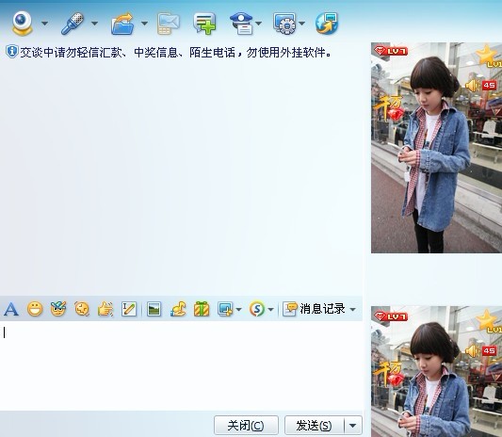Click the blue shield info icon
502x437 pixels.
coord(11,52)
